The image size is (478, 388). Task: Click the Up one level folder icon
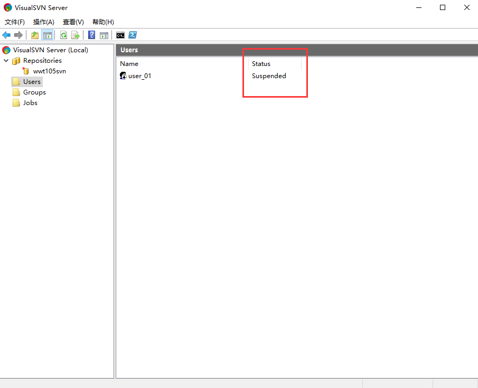tap(35, 35)
